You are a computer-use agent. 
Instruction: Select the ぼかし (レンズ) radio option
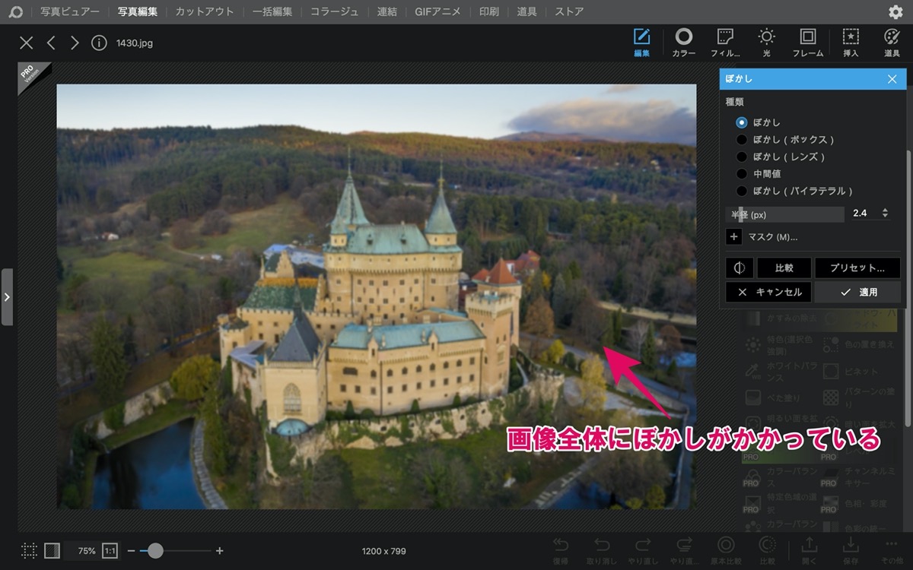(x=742, y=157)
